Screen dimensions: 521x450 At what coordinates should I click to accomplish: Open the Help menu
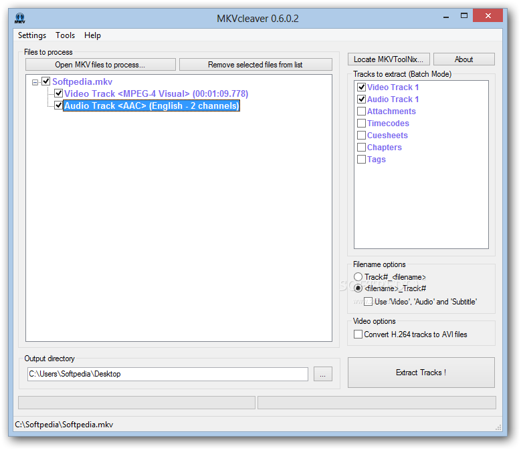(92, 35)
